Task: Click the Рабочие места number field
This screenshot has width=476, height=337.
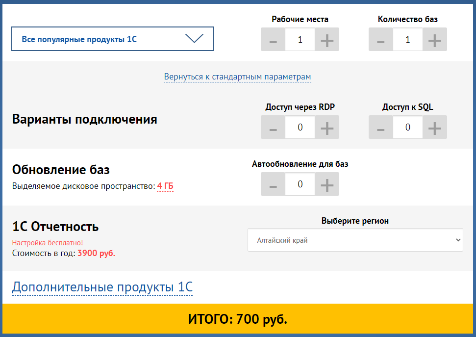Action: coord(300,39)
